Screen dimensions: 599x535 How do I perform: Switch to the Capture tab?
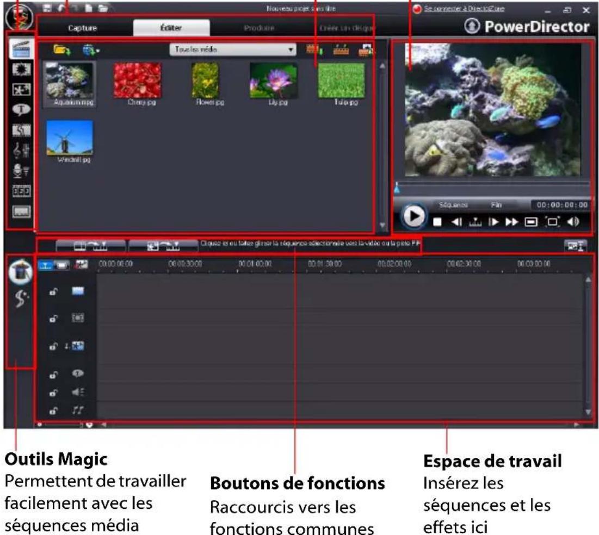pyautogui.click(x=83, y=28)
